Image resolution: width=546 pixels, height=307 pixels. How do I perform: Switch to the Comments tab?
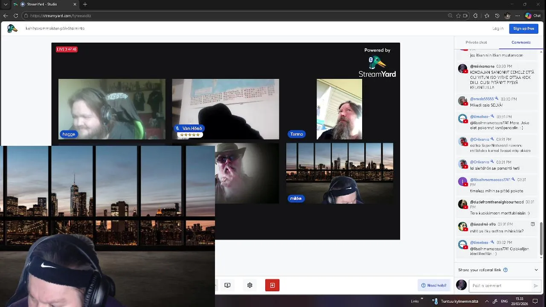click(x=521, y=42)
